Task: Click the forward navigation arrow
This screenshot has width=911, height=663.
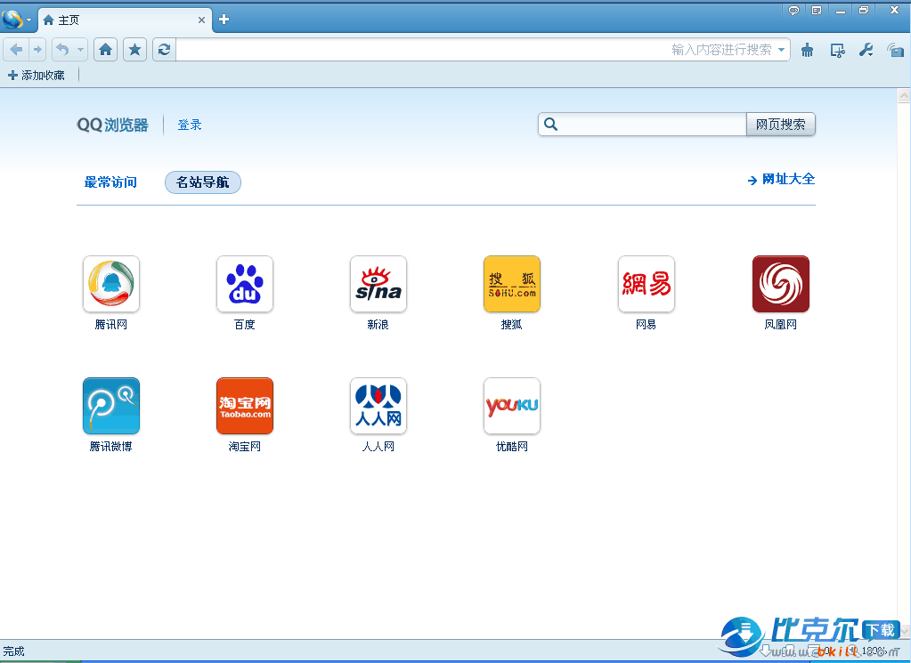Action: coord(37,50)
